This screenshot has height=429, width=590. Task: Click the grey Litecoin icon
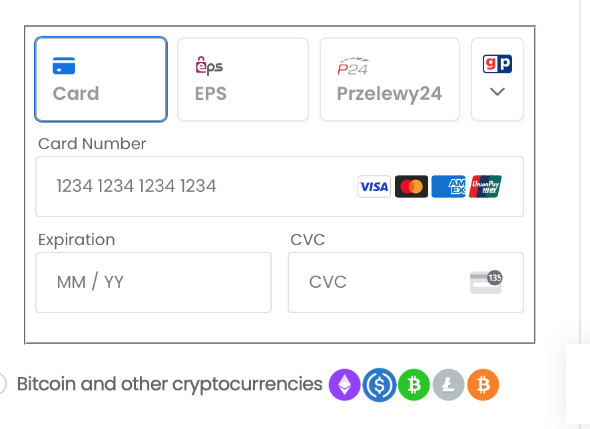point(448,385)
